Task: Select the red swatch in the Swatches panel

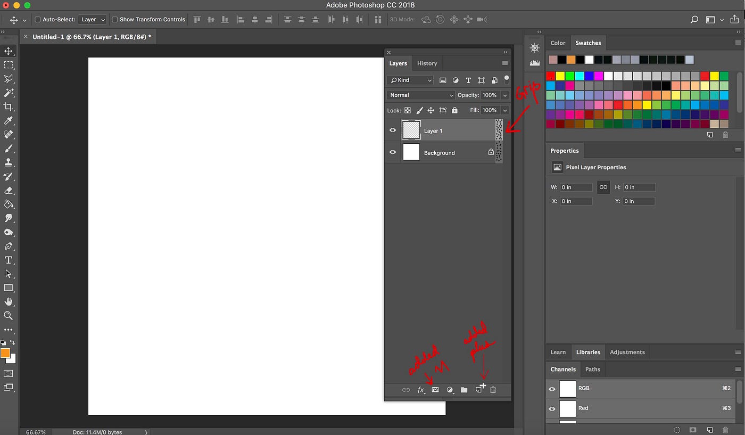Action: pos(551,76)
